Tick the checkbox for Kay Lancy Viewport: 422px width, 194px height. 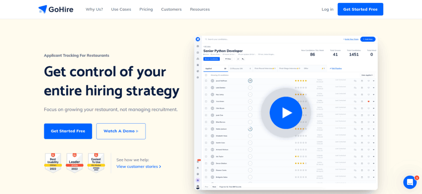pos(206,95)
